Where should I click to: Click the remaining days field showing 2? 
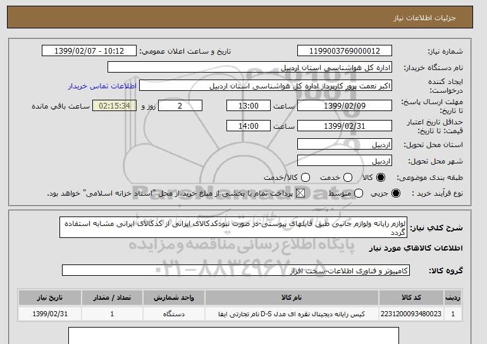click(180, 105)
